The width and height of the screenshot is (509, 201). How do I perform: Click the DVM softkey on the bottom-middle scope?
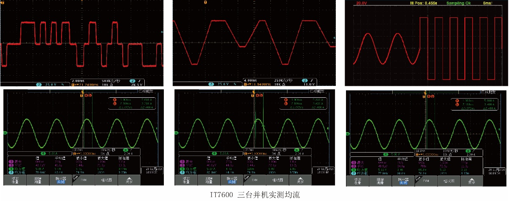254,180
